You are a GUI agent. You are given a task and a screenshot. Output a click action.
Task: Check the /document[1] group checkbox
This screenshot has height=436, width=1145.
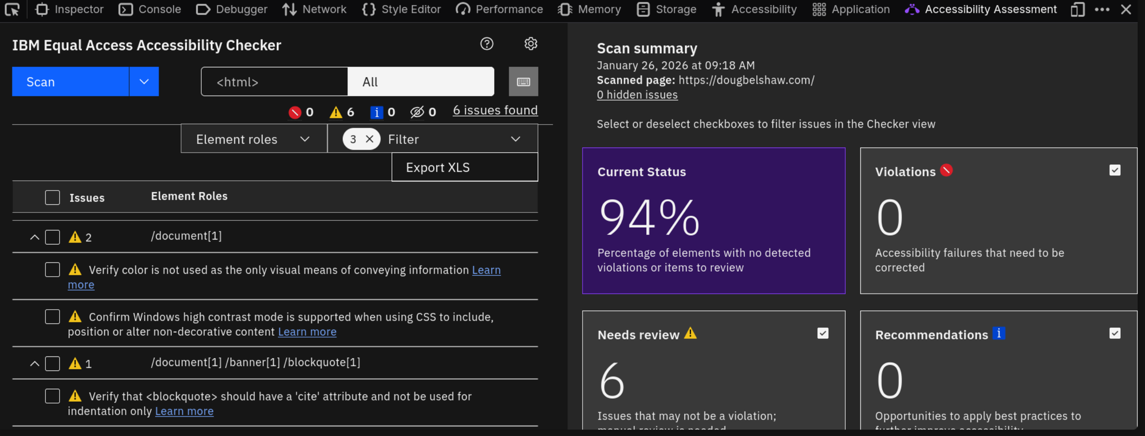click(x=53, y=237)
